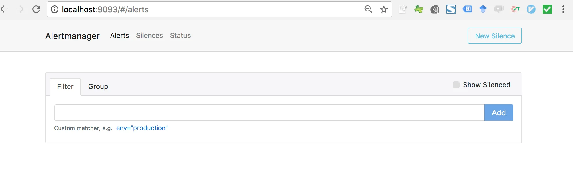Image resolution: width=573 pixels, height=191 pixels.
Task: Reload the page with refresh icon
Action: coord(36,9)
